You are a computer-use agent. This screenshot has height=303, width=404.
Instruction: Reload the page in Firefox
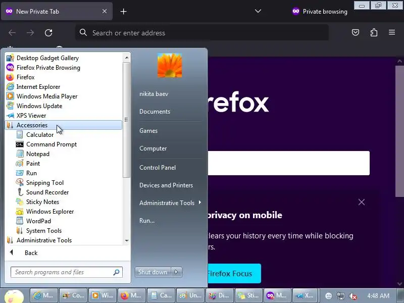click(48, 33)
